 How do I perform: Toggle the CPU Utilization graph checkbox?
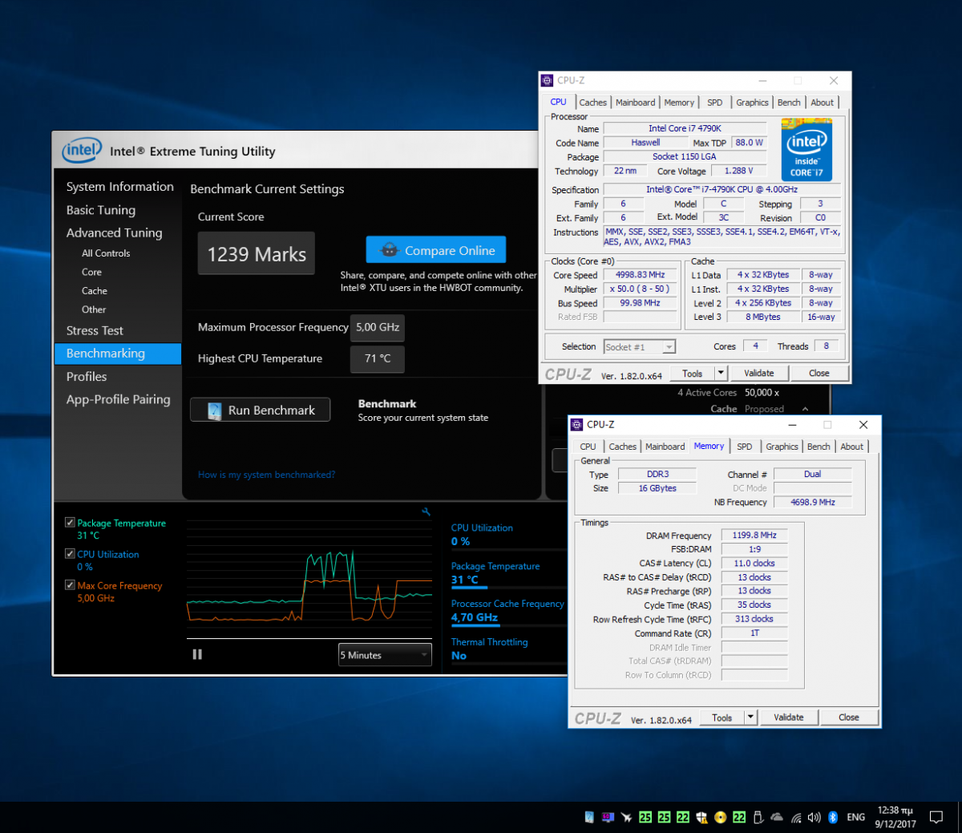[70, 553]
